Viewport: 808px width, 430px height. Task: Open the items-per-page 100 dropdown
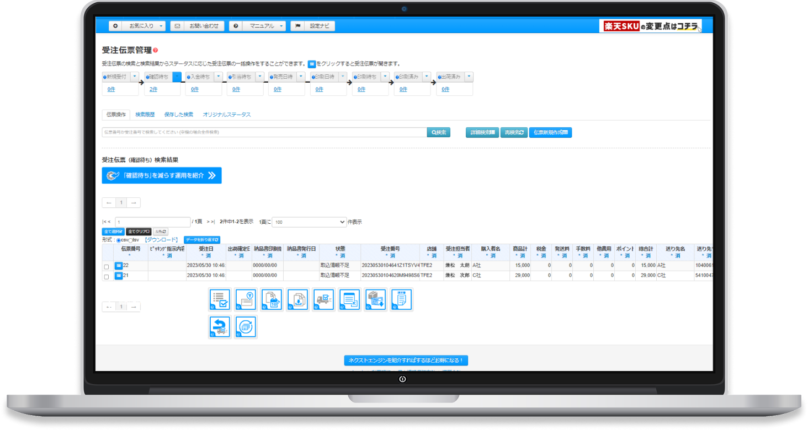click(309, 222)
